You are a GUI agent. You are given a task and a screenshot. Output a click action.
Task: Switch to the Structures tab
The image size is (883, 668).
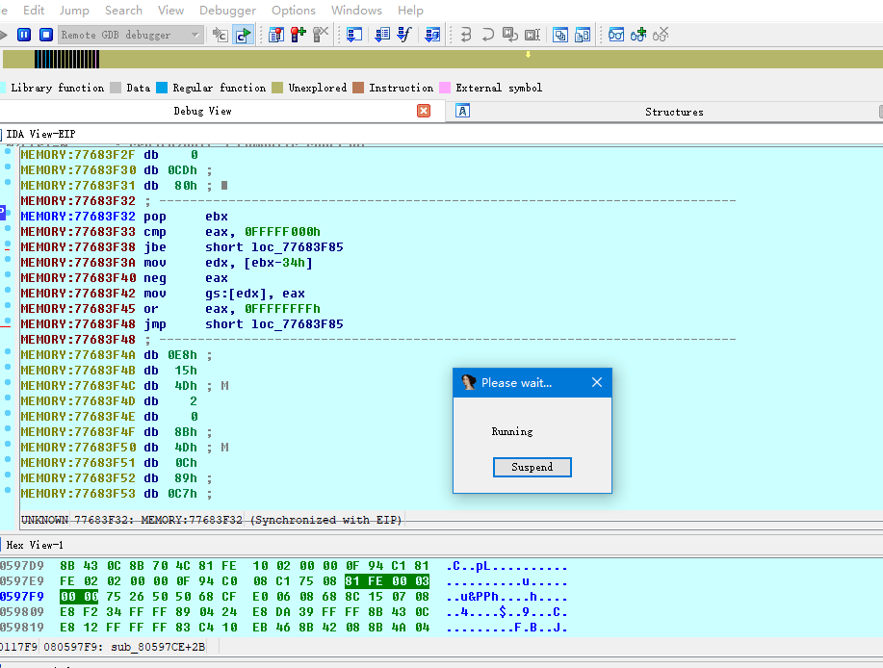coord(674,112)
